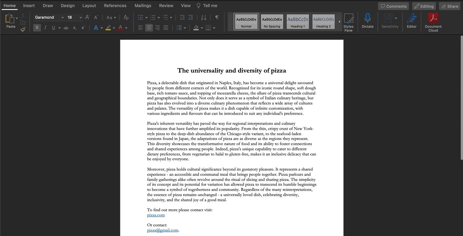Switch to the Insert tab

29,5
